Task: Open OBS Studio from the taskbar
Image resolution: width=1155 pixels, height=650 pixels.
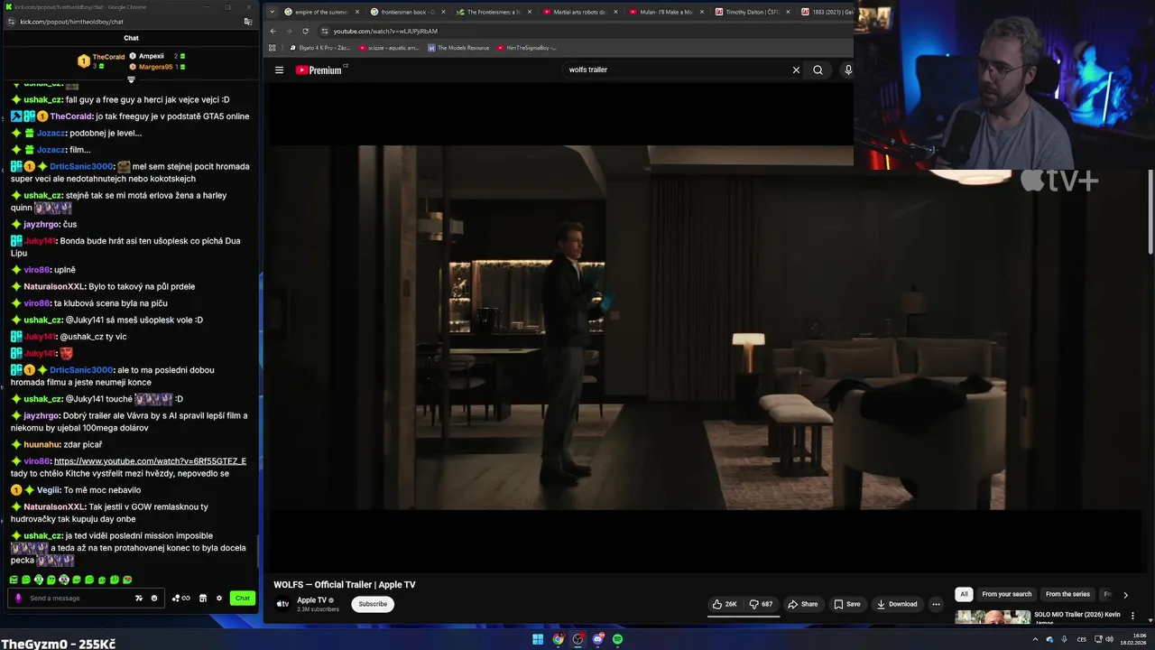Action: pyautogui.click(x=577, y=639)
